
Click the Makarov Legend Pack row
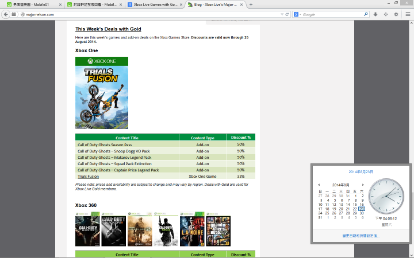165,158
